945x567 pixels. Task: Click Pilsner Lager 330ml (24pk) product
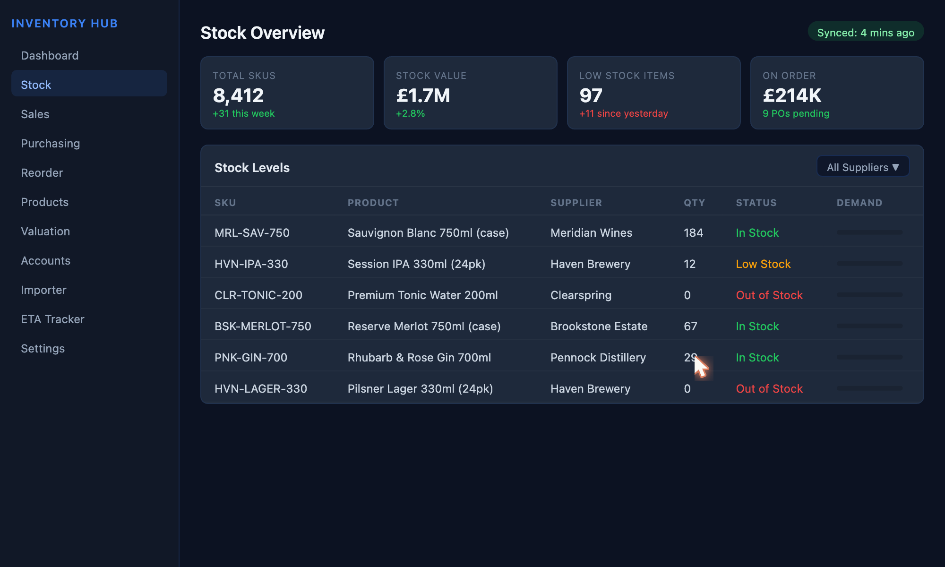(421, 389)
